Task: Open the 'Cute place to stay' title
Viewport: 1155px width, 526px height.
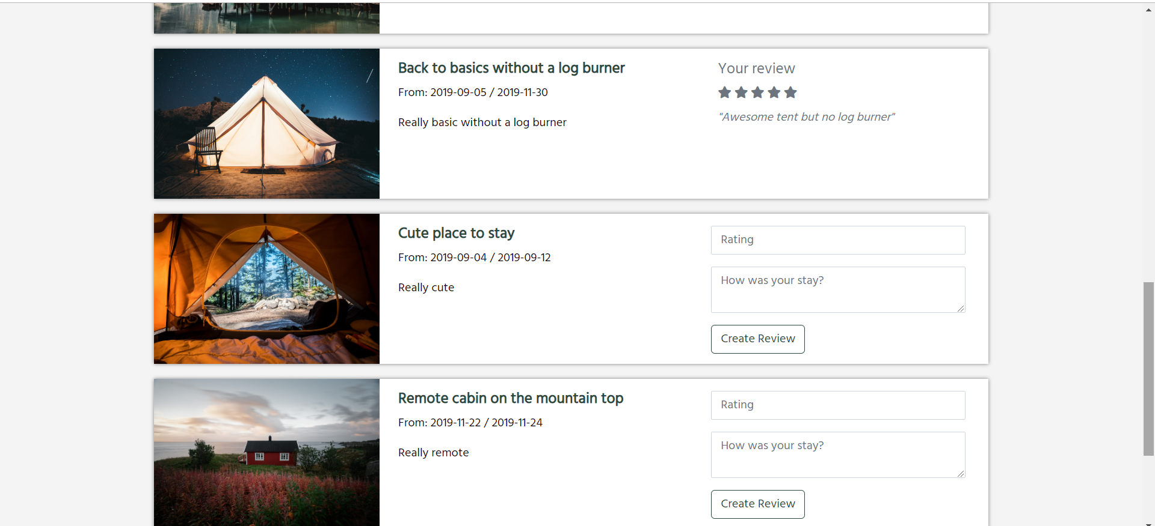Action: click(x=457, y=233)
